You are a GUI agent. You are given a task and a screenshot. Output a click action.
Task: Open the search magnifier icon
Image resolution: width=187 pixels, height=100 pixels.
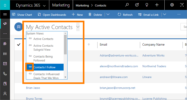click(127, 5)
